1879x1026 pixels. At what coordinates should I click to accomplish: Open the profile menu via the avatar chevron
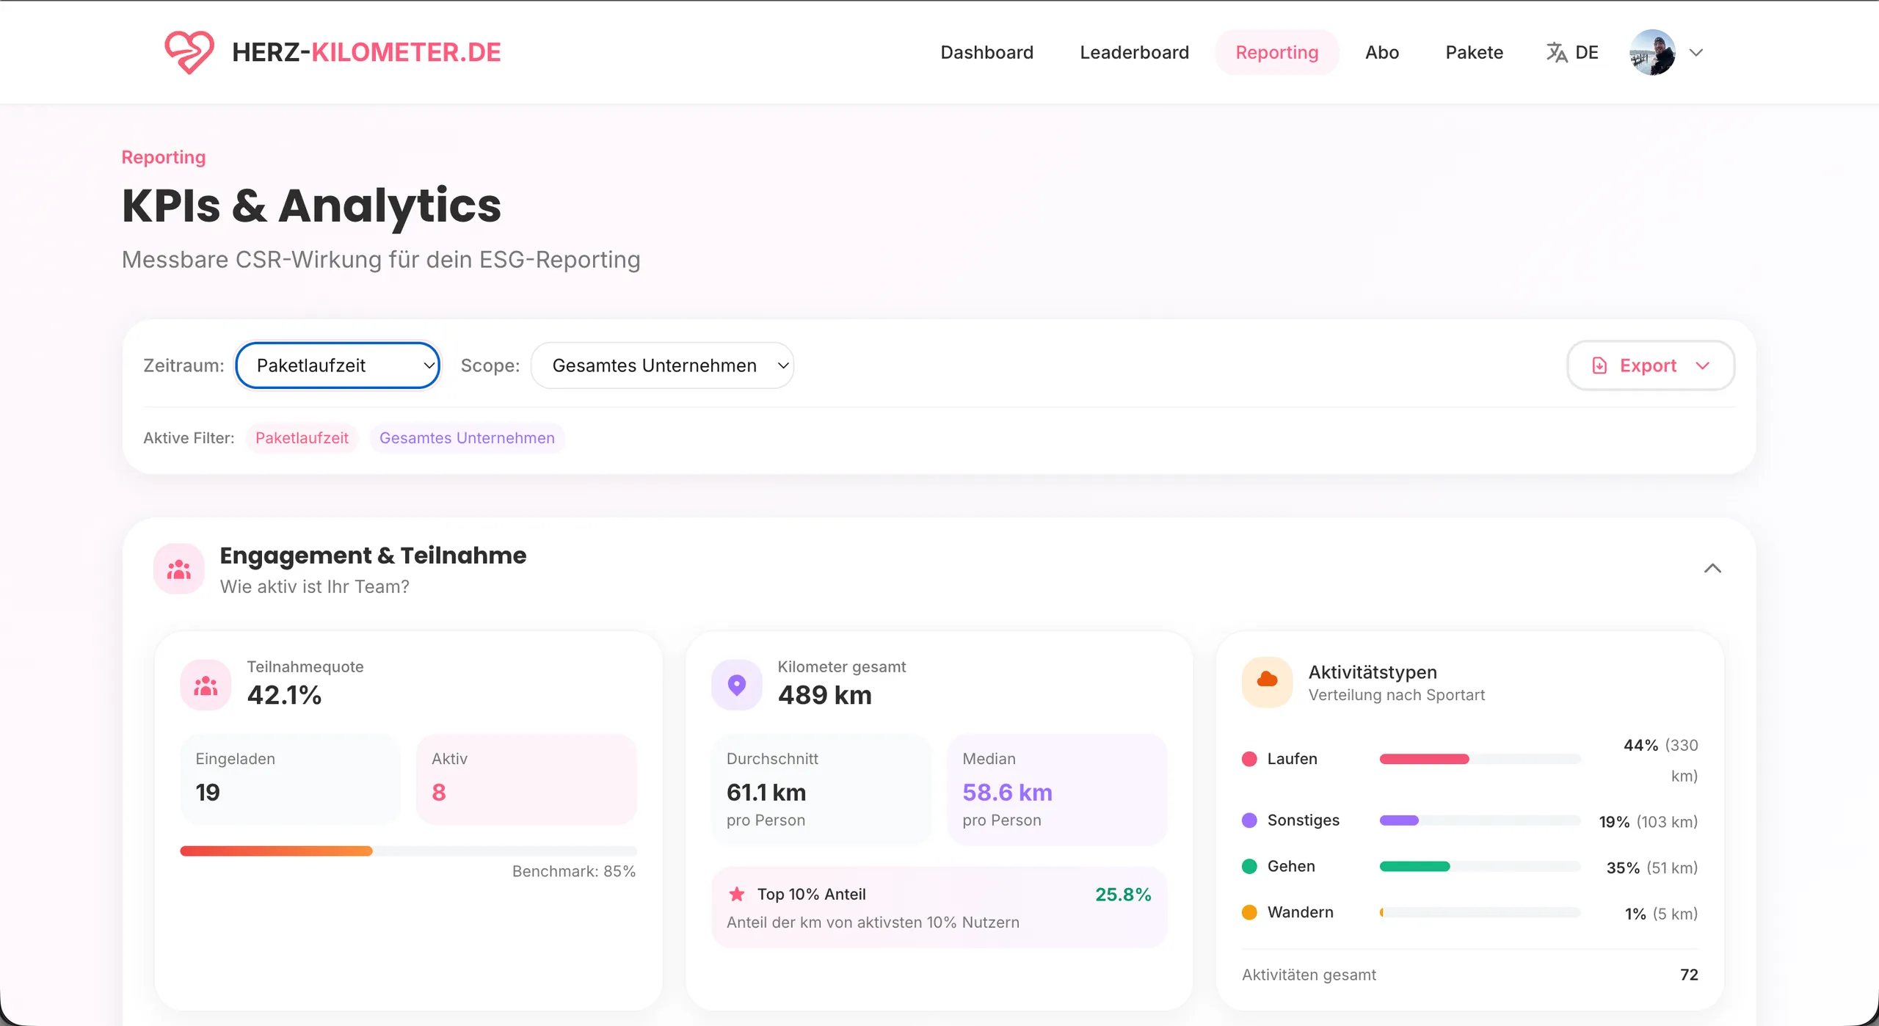[1697, 52]
